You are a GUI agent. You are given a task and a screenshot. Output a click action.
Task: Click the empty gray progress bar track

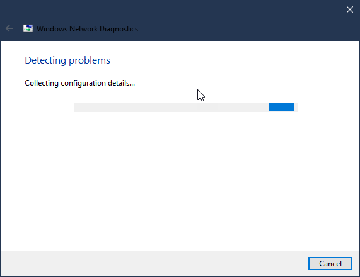(x=171, y=107)
